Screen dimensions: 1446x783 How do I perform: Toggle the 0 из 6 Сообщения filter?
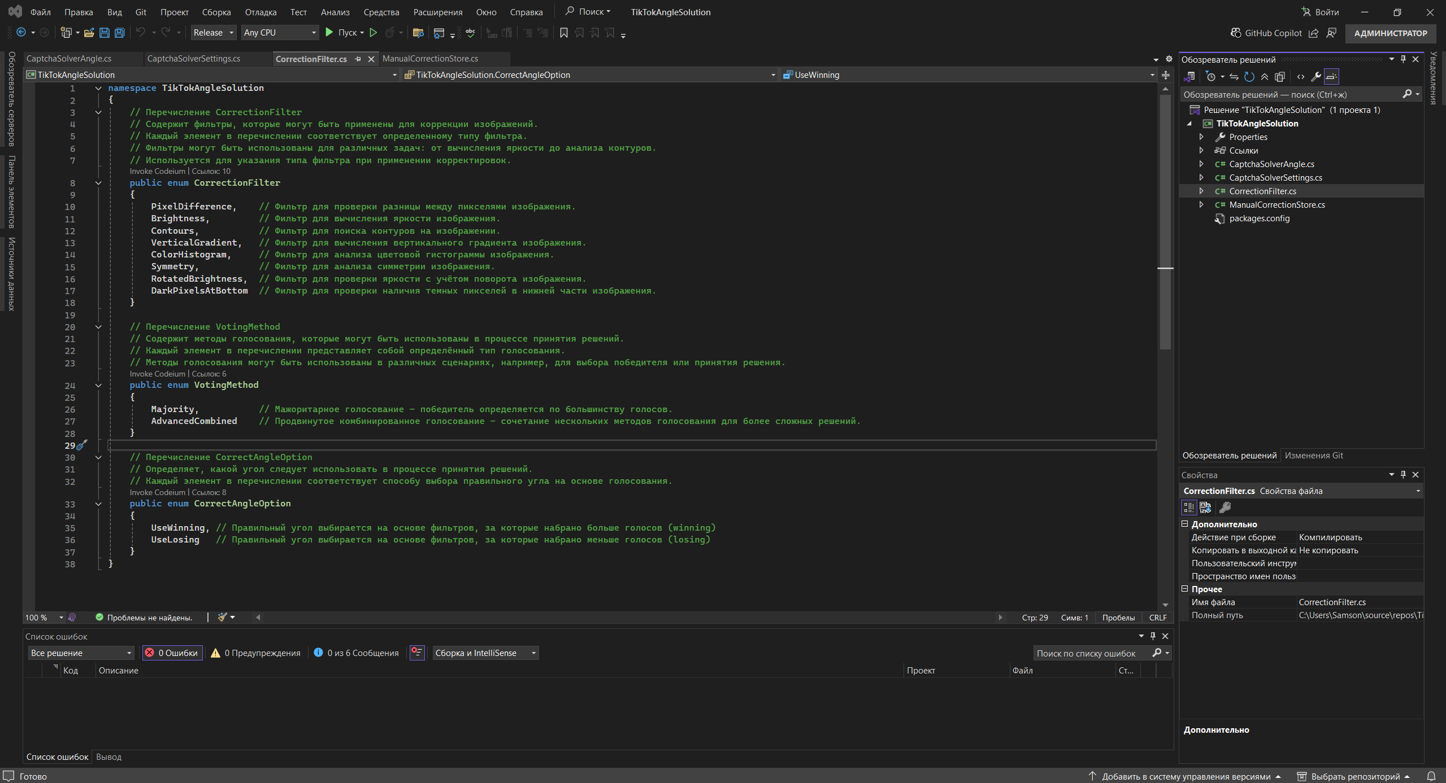(356, 653)
